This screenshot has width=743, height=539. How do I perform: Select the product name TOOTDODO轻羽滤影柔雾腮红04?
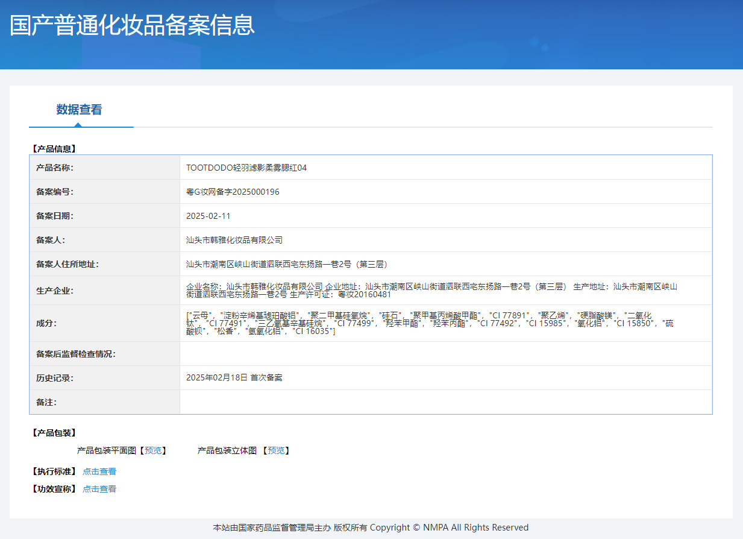[x=246, y=168]
